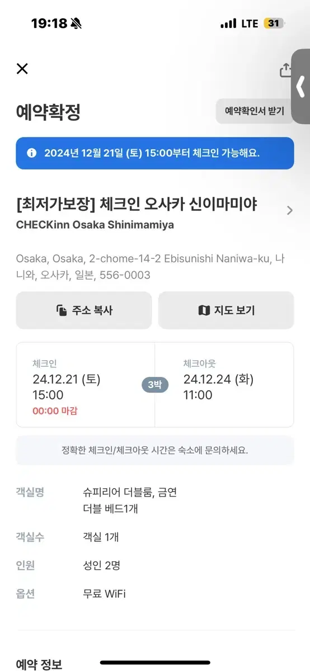The height and width of the screenshot is (671, 310).
Task: Open the 체크인 오사카 신이마미야 hotel title
Action: coord(137,205)
